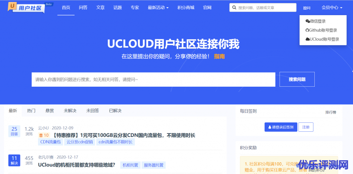Click the 1.2k 浏览 view count

coord(29,131)
